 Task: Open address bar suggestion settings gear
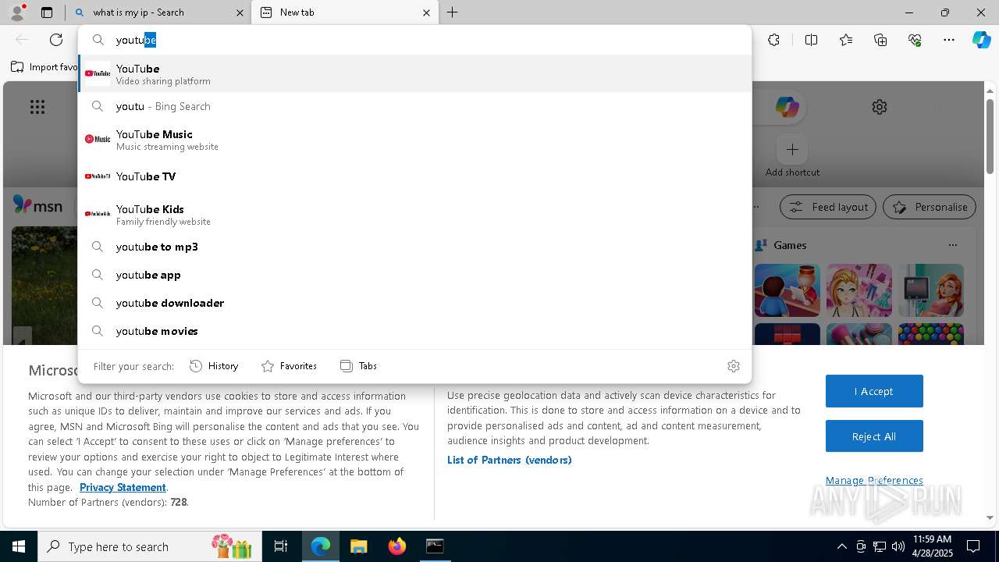point(733,366)
